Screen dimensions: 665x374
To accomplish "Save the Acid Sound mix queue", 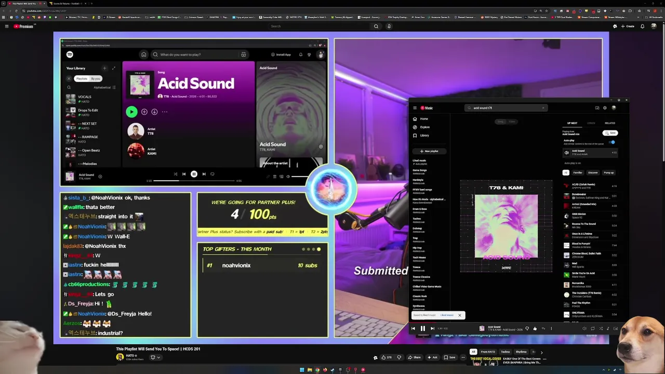I will coord(610,133).
